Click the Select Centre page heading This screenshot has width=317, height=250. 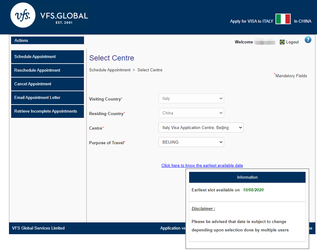click(111, 58)
